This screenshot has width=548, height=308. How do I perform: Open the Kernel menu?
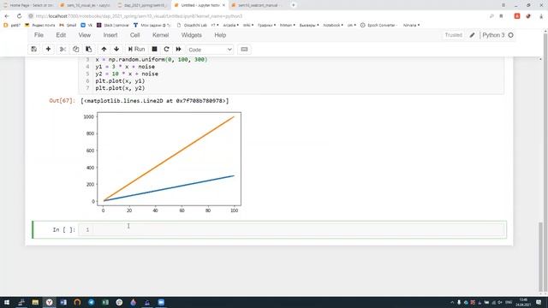[x=160, y=35]
